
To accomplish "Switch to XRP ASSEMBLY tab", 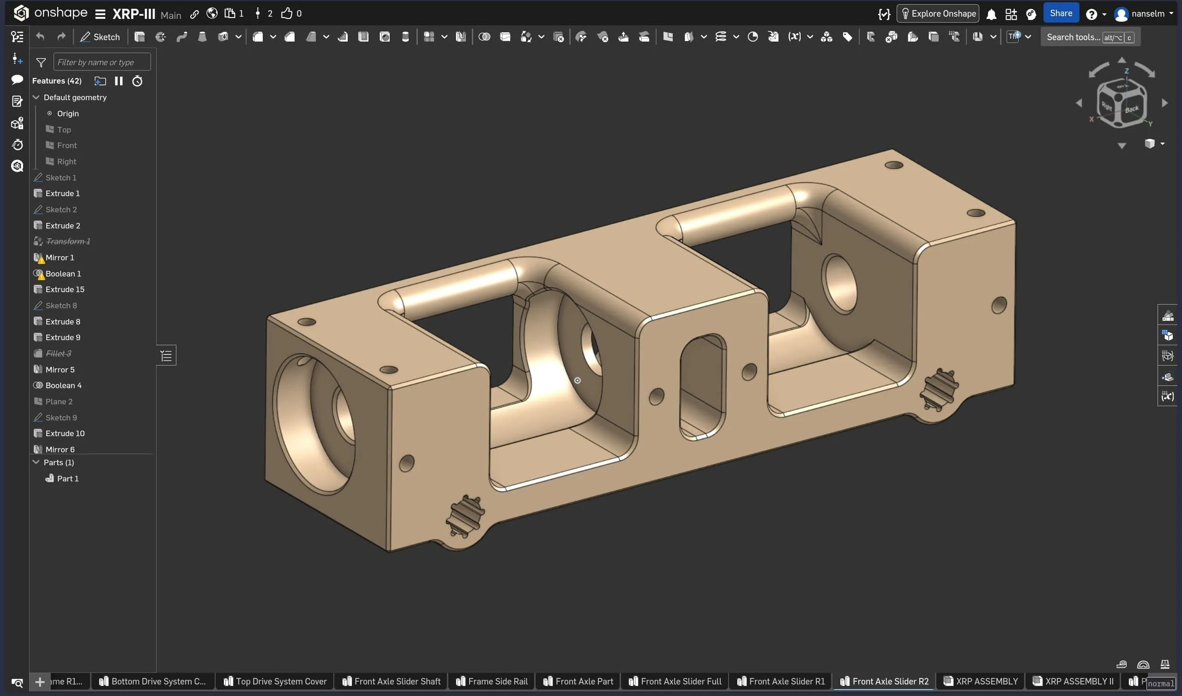I will (x=981, y=681).
